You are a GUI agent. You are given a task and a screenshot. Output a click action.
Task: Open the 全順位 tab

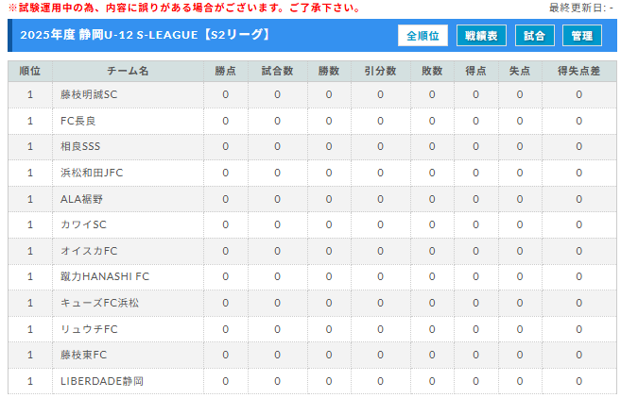tap(423, 36)
